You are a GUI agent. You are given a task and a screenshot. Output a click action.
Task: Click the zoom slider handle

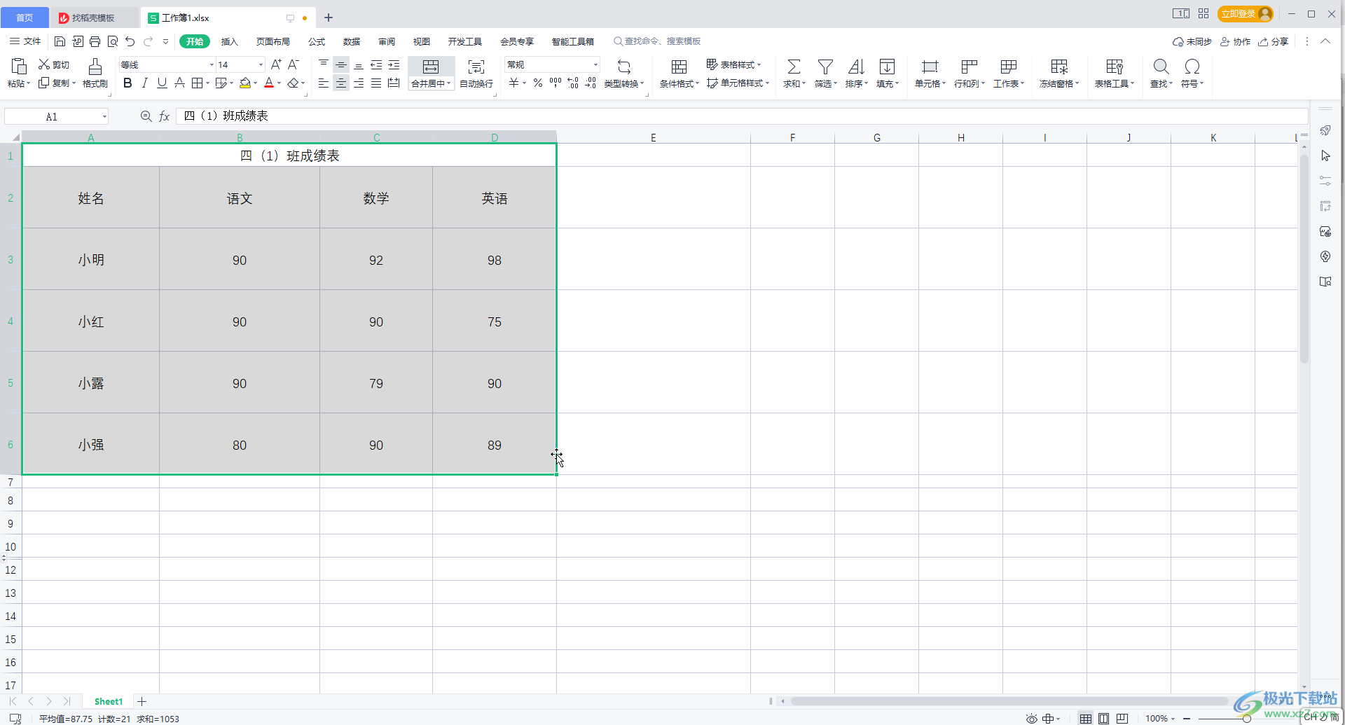1247,719
